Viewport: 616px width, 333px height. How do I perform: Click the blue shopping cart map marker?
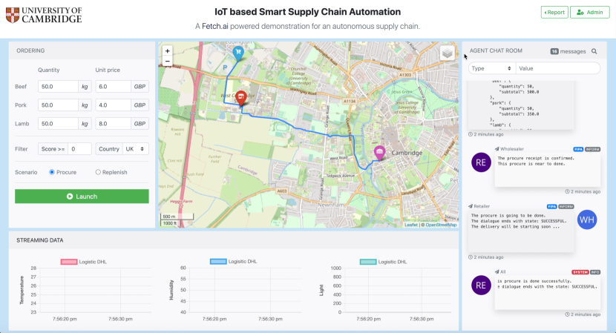click(x=238, y=54)
